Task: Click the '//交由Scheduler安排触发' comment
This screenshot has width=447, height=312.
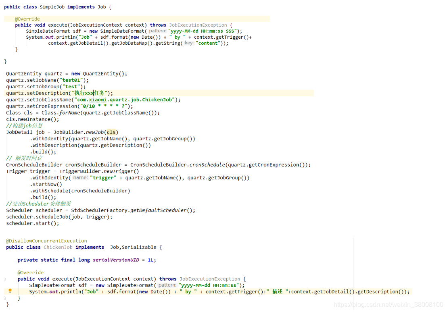Action: tap(38, 204)
